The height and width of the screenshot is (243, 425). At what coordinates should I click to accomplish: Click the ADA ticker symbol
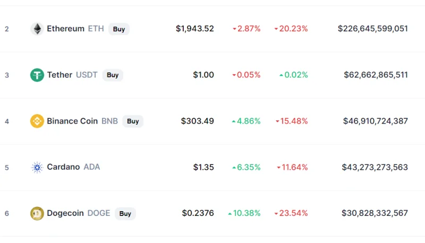click(92, 167)
